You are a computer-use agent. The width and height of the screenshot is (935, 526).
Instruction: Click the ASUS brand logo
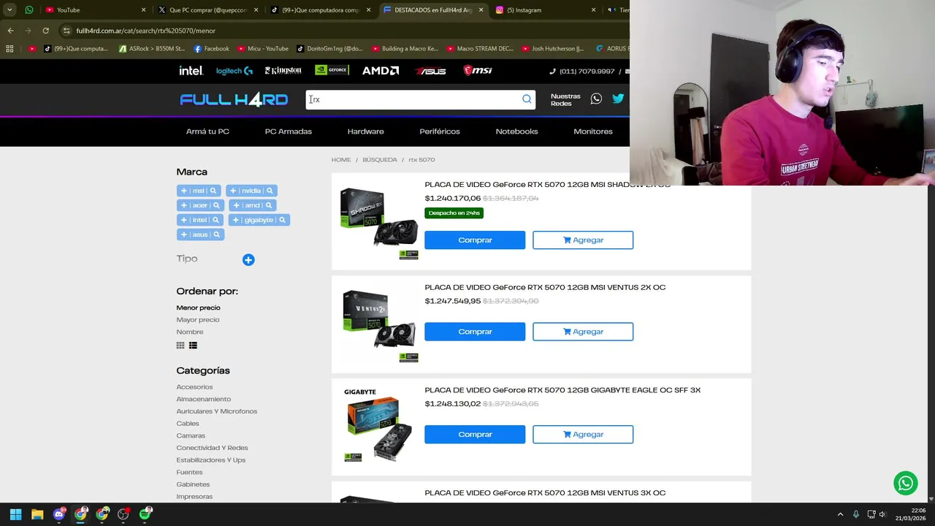(430, 71)
